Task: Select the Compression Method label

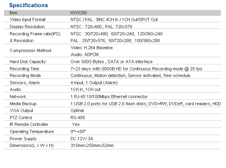Action: click(30, 50)
